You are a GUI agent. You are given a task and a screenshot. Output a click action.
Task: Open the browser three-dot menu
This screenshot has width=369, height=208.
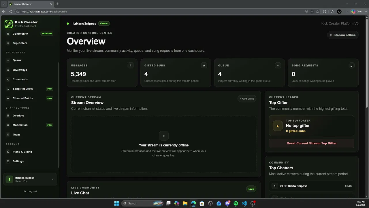click(x=346, y=12)
